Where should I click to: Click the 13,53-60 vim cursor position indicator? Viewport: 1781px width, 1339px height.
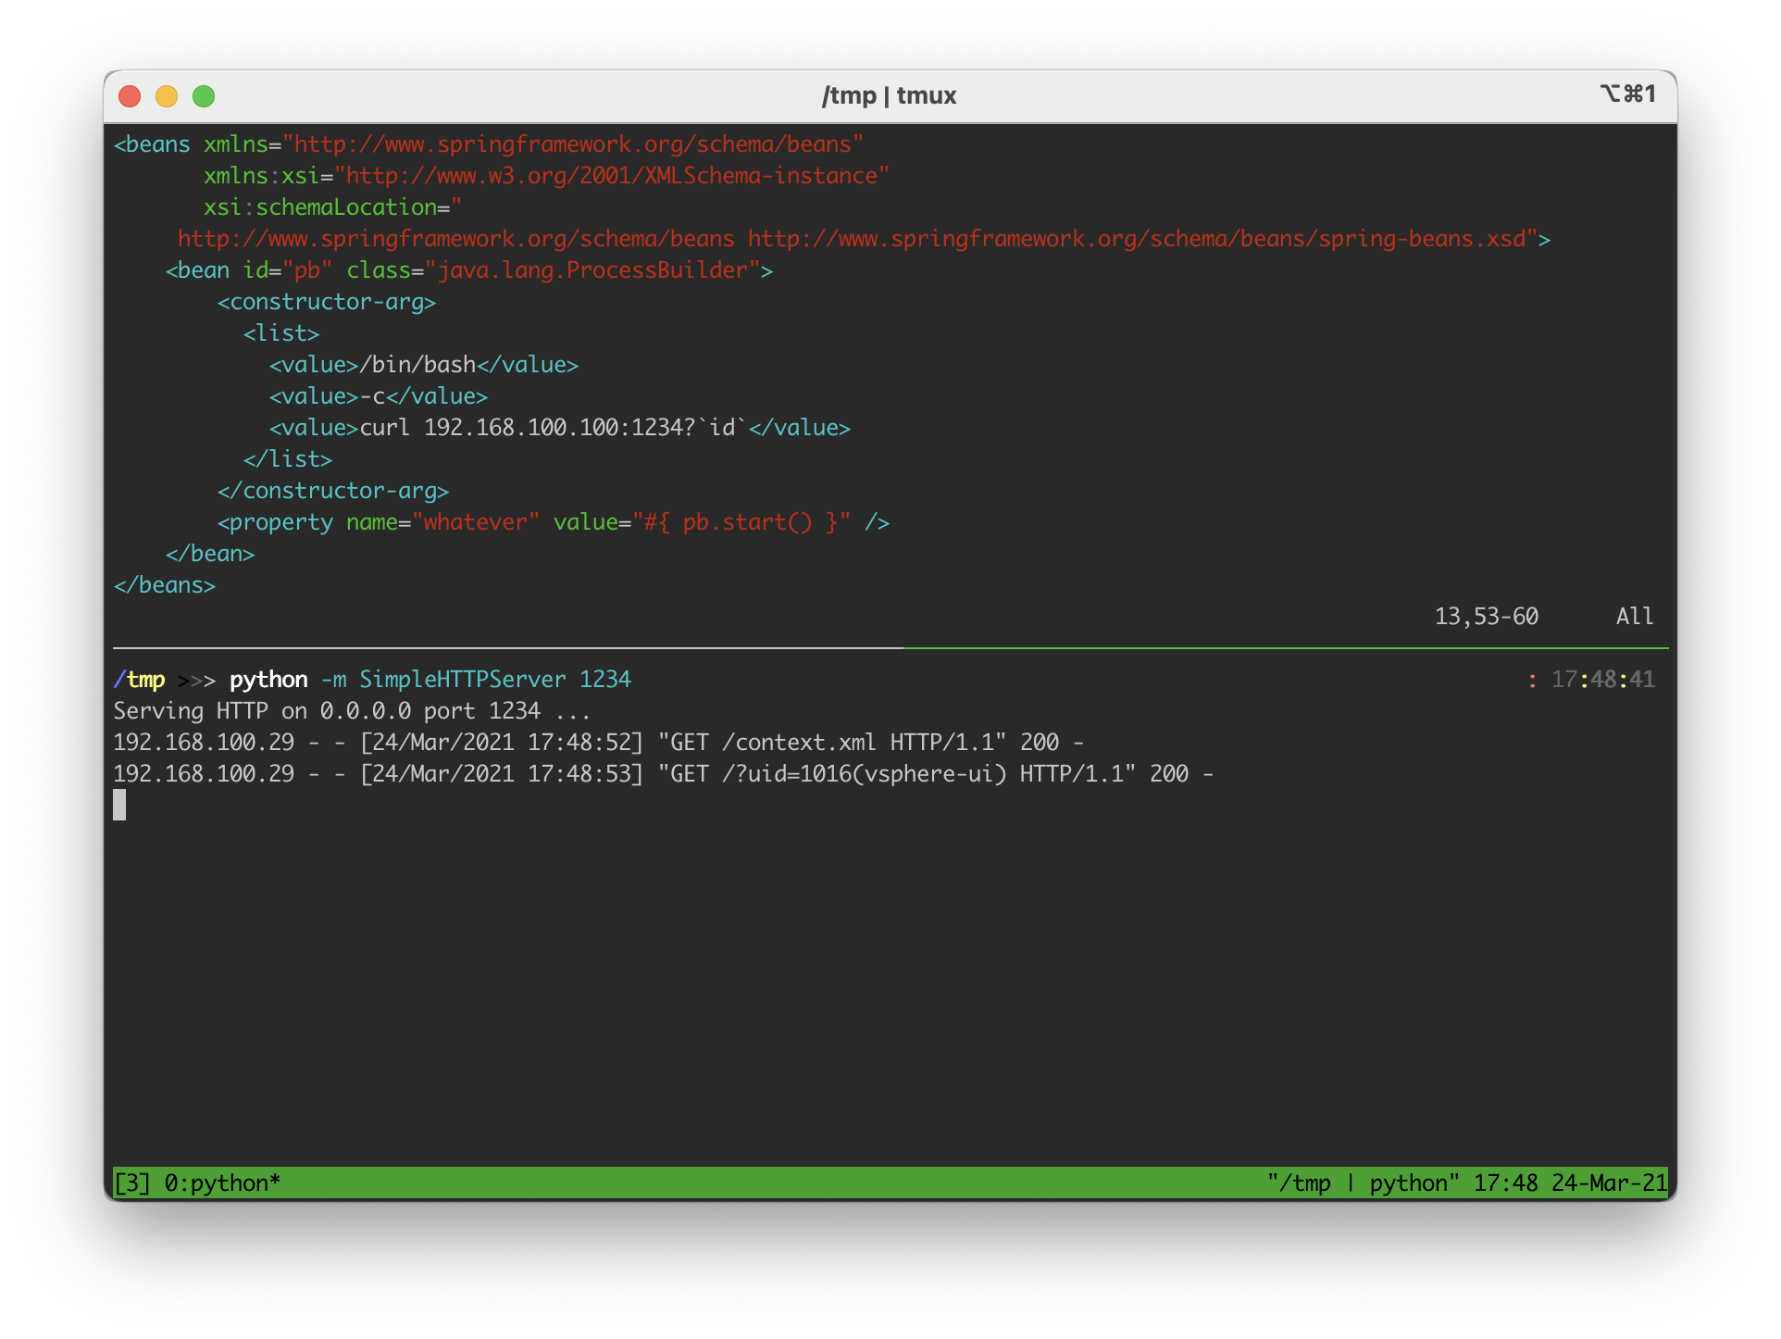tap(1486, 617)
